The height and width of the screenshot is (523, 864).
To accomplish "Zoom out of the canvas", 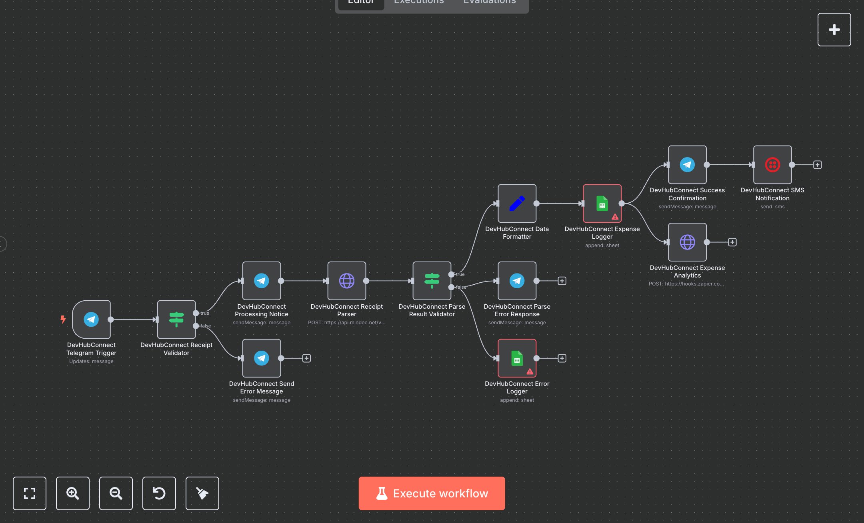I will click(116, 493).
